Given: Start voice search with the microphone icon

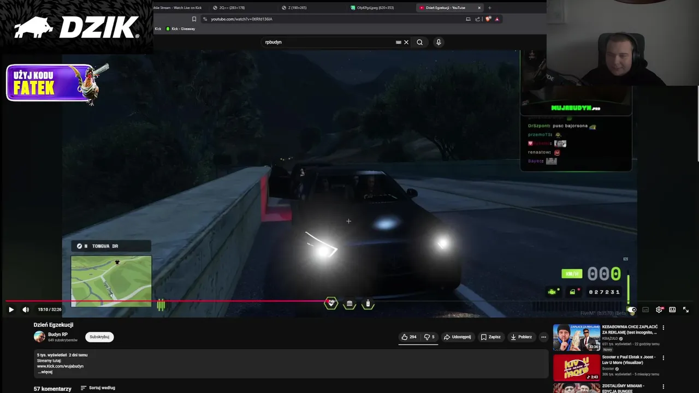Looking at the screenshot, I should (439, 42).
